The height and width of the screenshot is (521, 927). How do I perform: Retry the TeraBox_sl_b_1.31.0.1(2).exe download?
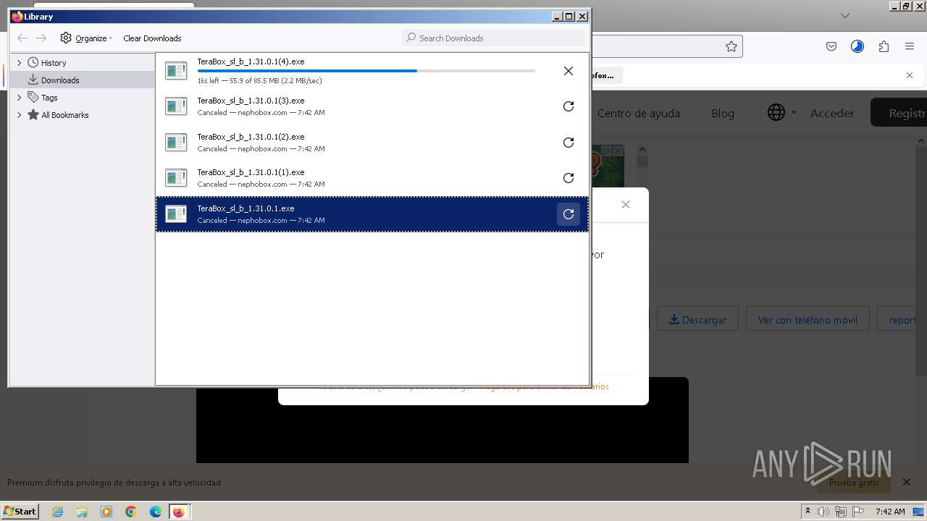click(x=569, y=143)
